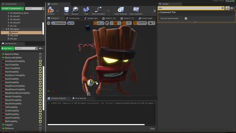236x133 pixels.
Task: Select Lit view mode button
Action: coord(71,23)
